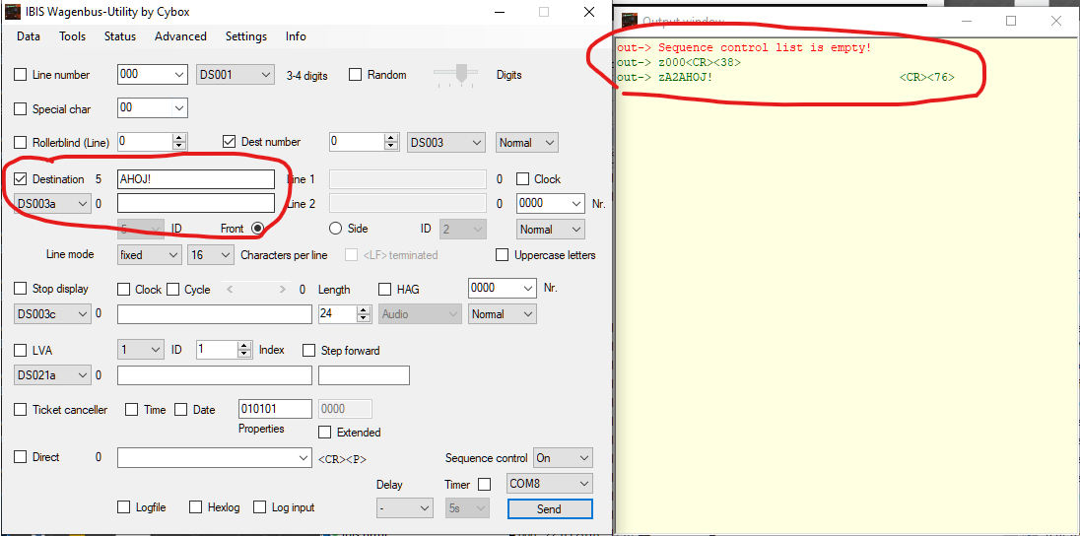Screen dimensions: 1080x536
Task: Check the Hexlog checkbox
Action: tap(196, 507)
